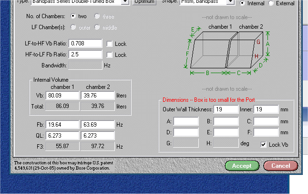The width and height of the screenshot is (308, 194).
Task: Toggle the Lock Vb checkbox
Action: click(x=263, y=145)
